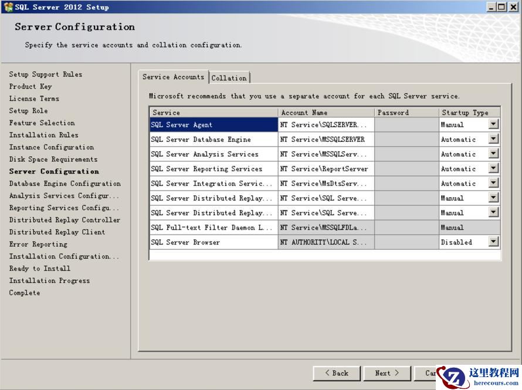Select the SQL Server Database Engine row
Image resolution: width=522 pixels, height=390 pixels.
tap(213, 139)
